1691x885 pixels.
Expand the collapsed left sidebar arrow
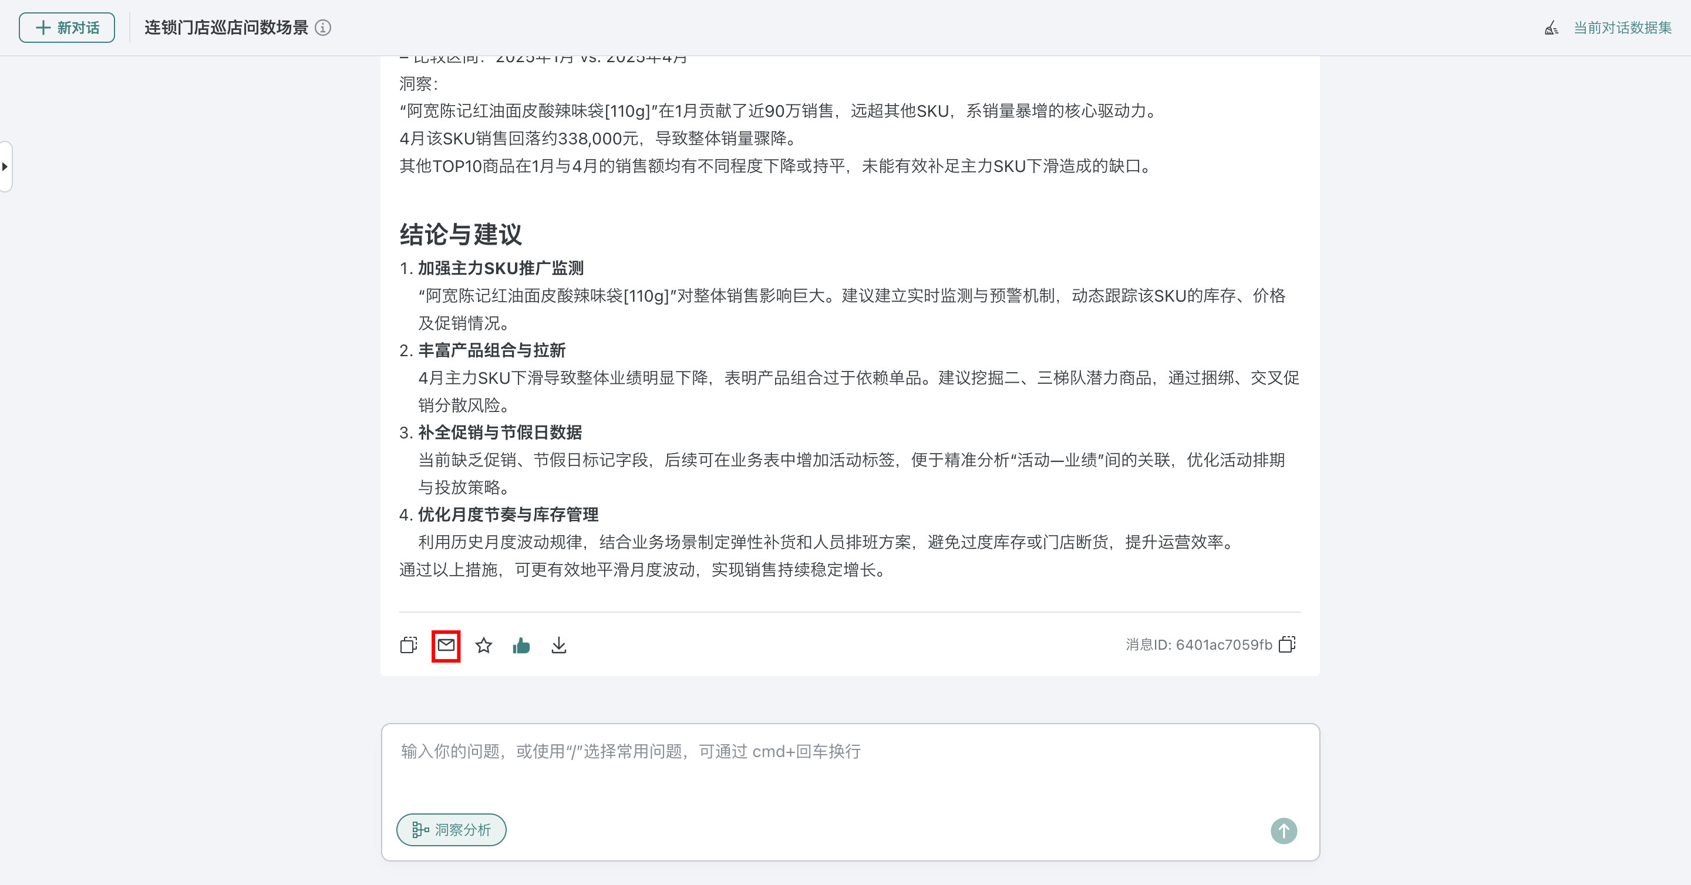tap(5, 167)
